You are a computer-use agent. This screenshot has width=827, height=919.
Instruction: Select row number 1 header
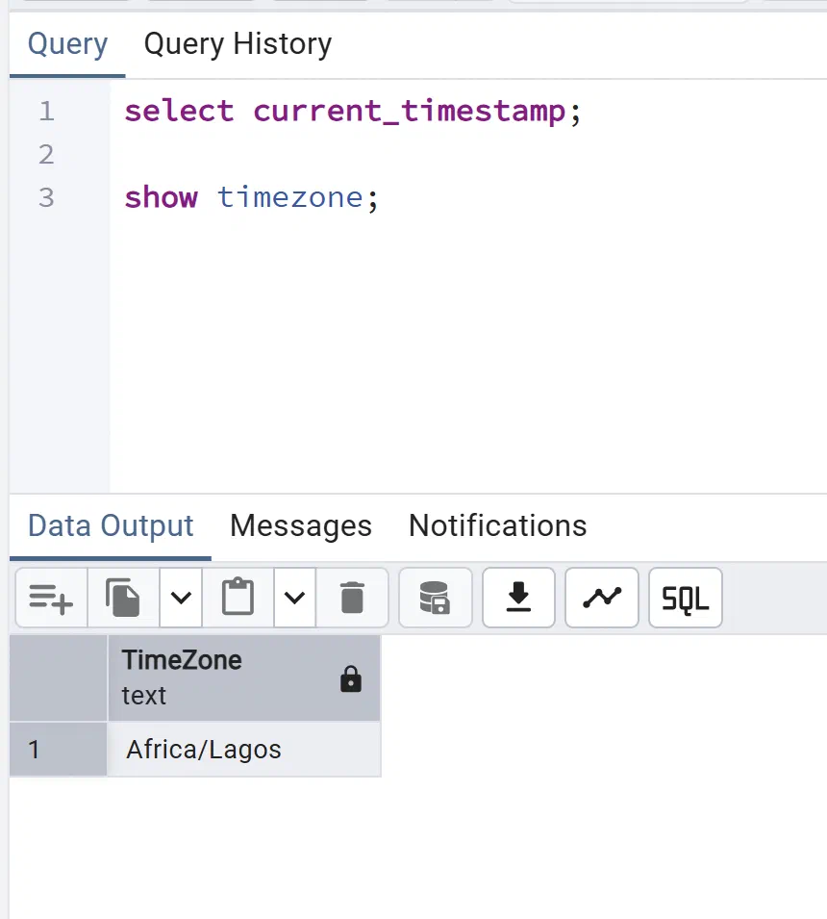(59, 750)
